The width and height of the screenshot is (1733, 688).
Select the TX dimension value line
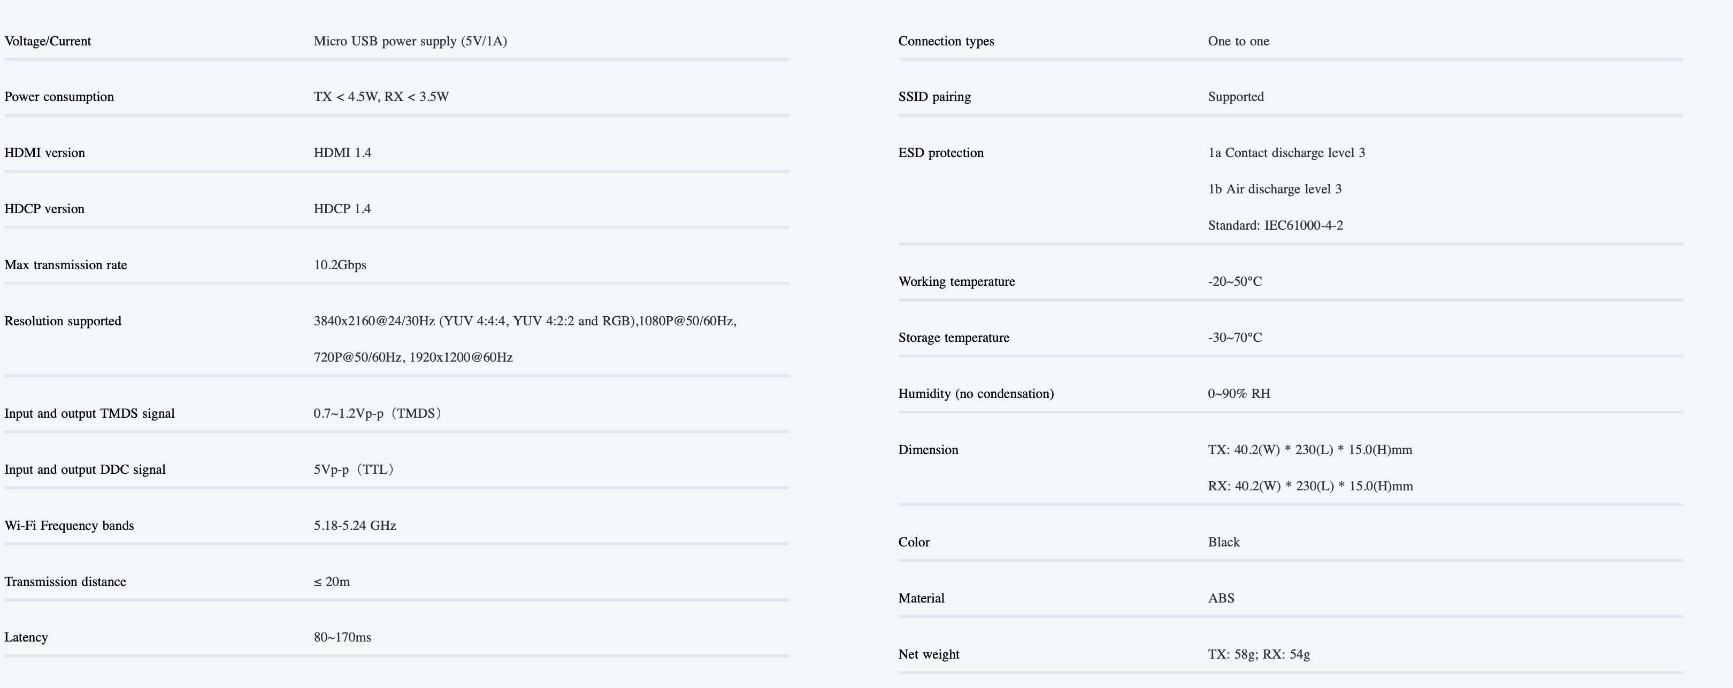pos(1310,449)
